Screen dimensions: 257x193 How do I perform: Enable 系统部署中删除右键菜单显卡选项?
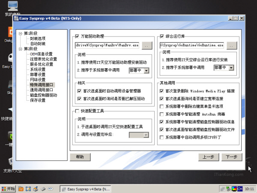(x=161, y=106)
